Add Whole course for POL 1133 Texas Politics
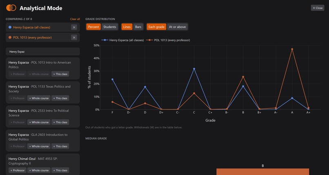Screen dimensions: 329x175 39,98
